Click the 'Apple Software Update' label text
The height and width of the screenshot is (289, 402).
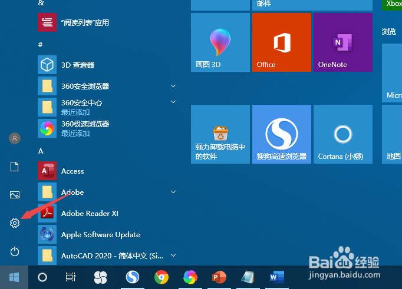(100, 235)
